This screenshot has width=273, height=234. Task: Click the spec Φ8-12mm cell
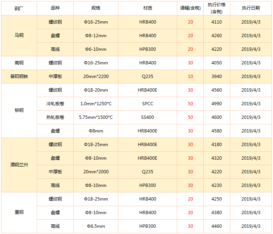(96, 36)
